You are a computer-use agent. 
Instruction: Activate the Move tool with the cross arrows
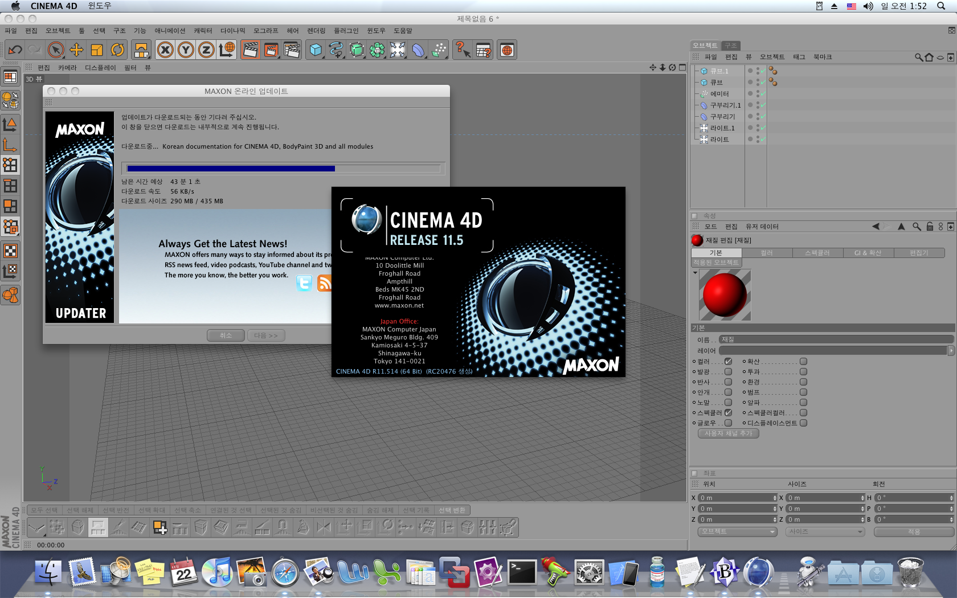76,50
